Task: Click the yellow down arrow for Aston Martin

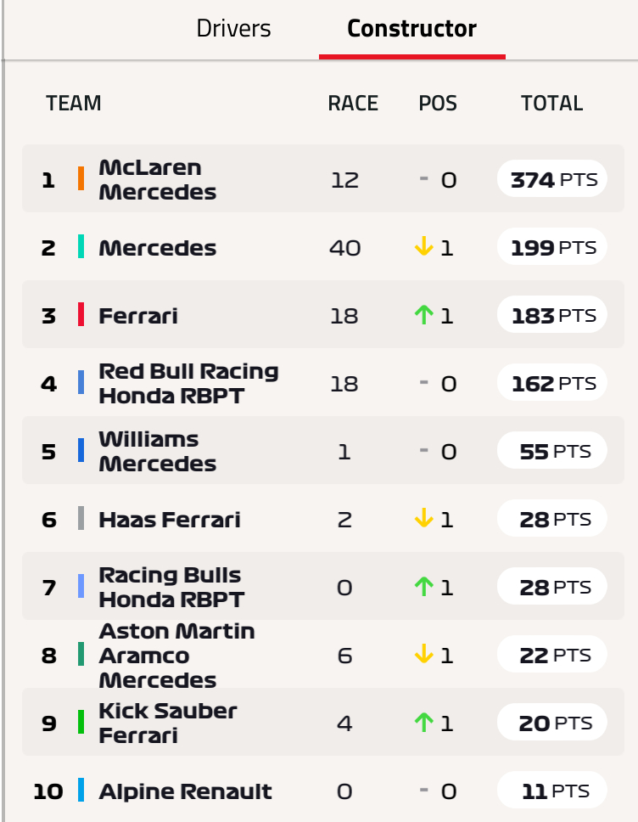Action: click(423, 654)
